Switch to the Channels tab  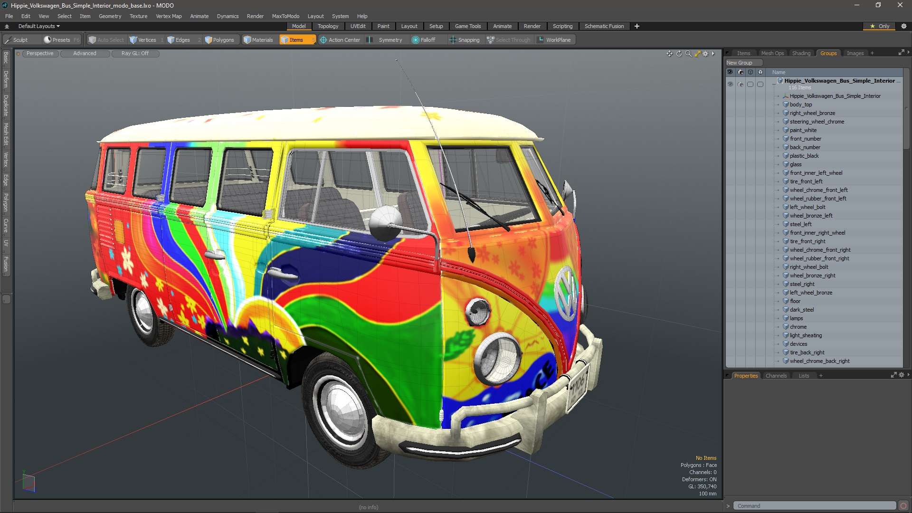click(776, 376)
